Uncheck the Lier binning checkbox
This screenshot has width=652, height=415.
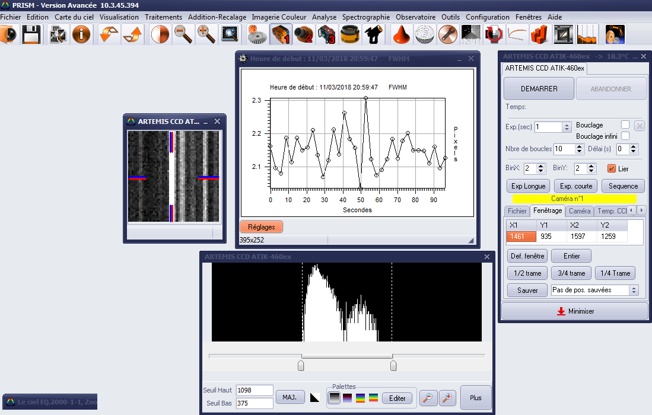pyautogui.click(x=612, y=168)
